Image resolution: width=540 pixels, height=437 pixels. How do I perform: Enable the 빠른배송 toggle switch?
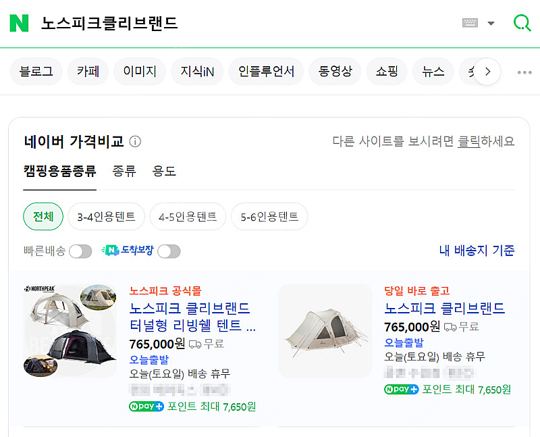coord(80,251)
